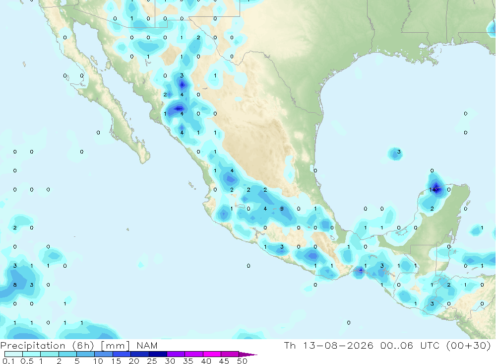Screen dimensions: 496x364
Task: Click the 0.5–1 mm legend color swatch
Action: [x=32, y=354]
